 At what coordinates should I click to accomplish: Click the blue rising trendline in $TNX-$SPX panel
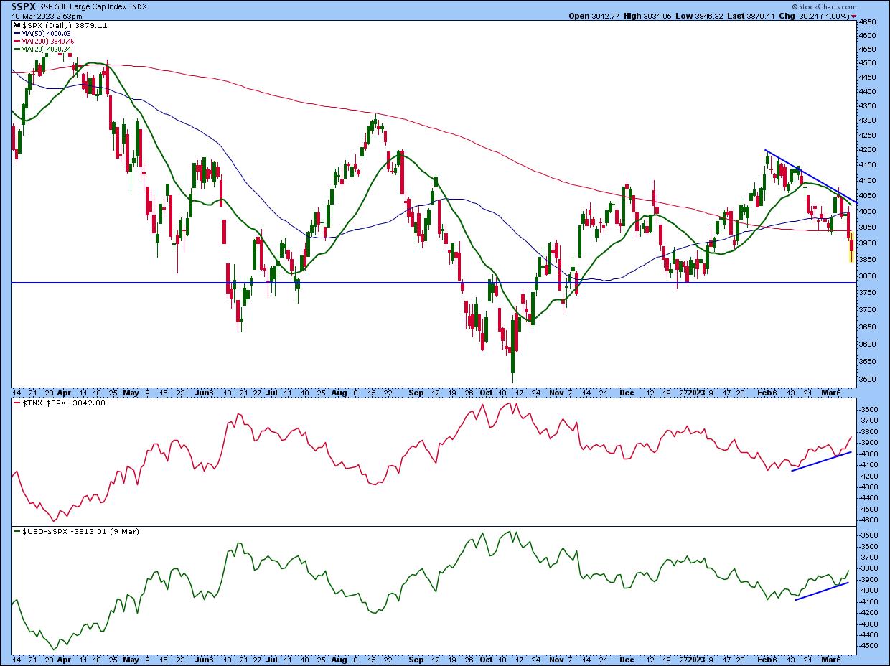pyautogui.click(x=821, y=461)
